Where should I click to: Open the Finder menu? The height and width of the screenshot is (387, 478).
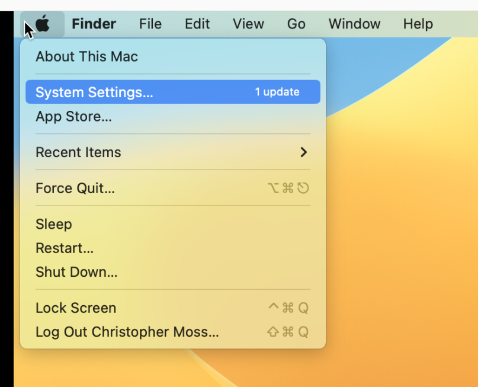pyautogui.click(x=94, y=24)
